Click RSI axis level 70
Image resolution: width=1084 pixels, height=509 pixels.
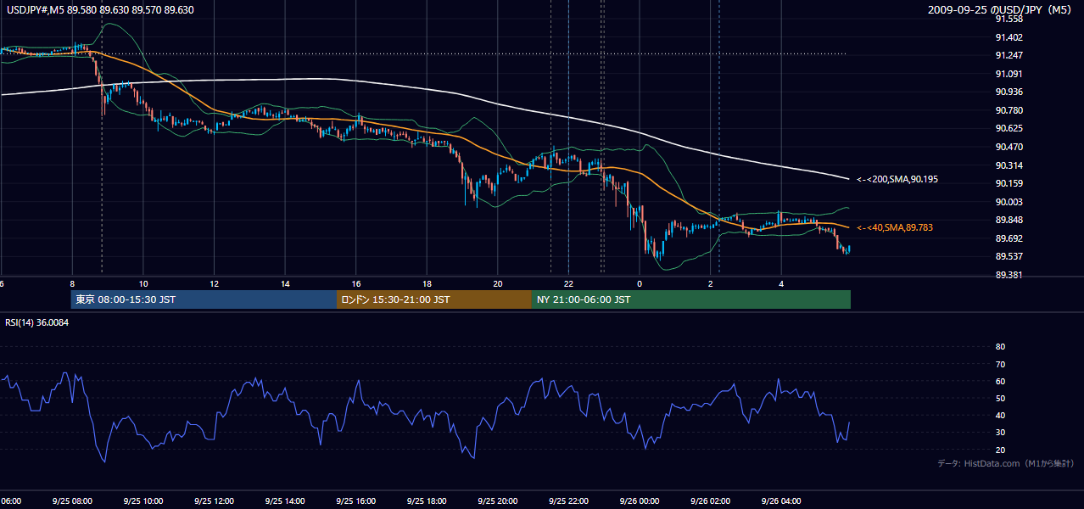tap(1000, 364)
